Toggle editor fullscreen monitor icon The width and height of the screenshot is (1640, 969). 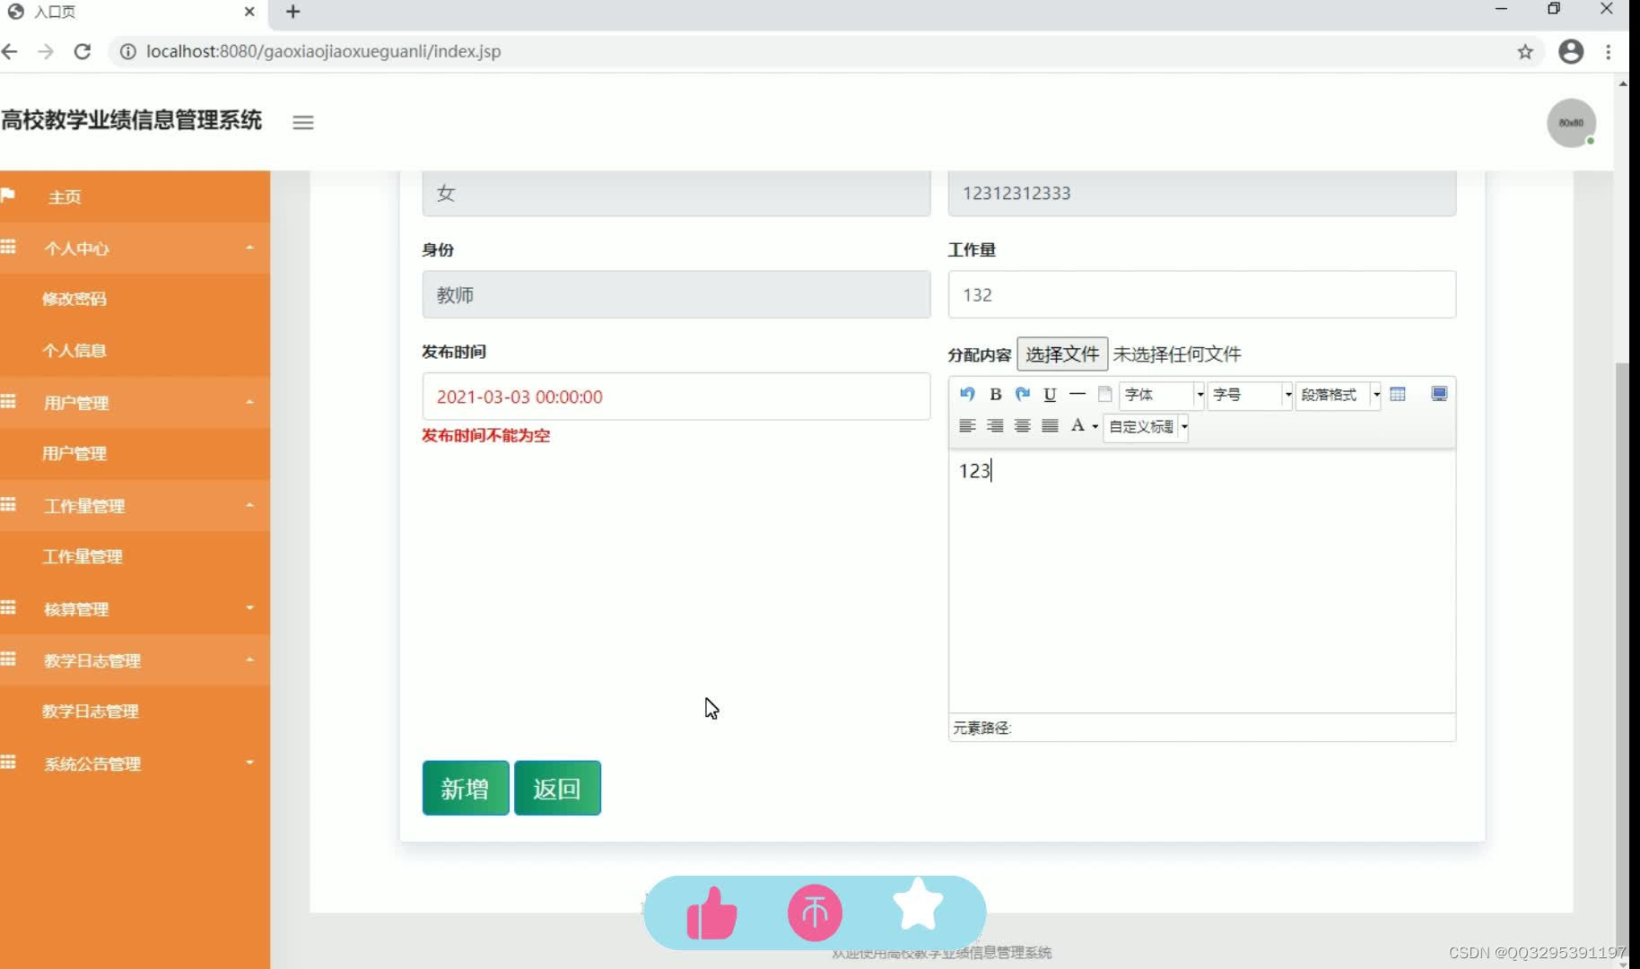pos(1439,394)
